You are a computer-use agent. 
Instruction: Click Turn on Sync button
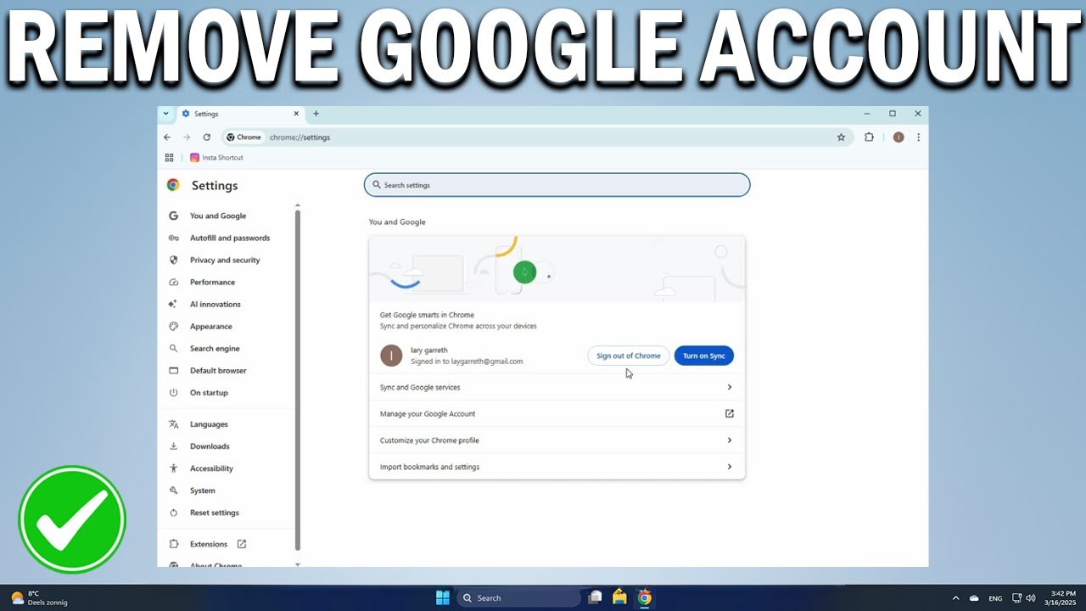click(x=704, y=356)
